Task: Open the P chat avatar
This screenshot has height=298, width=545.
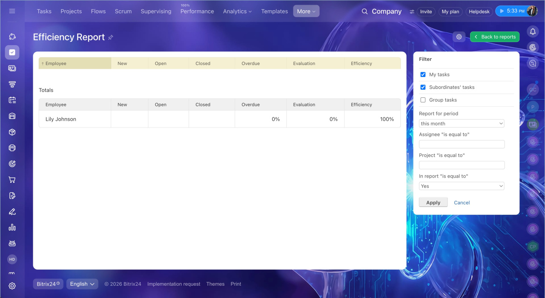Action: pos(533,107)
